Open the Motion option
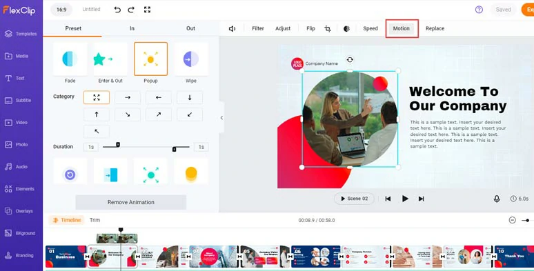The width and height of the screenshot is (534, 271). [x=401, y=28]
